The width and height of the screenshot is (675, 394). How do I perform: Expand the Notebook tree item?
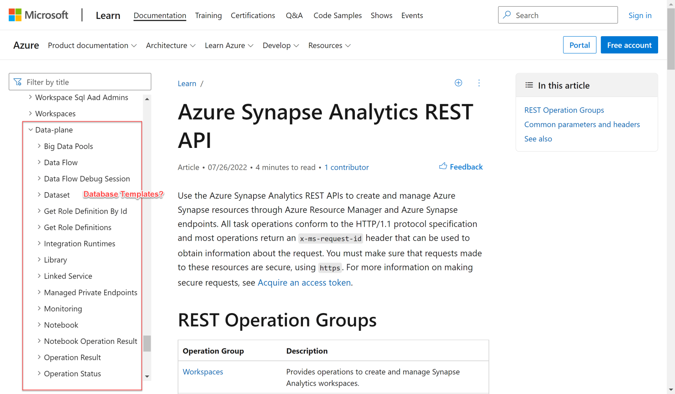tap(39, 324)
